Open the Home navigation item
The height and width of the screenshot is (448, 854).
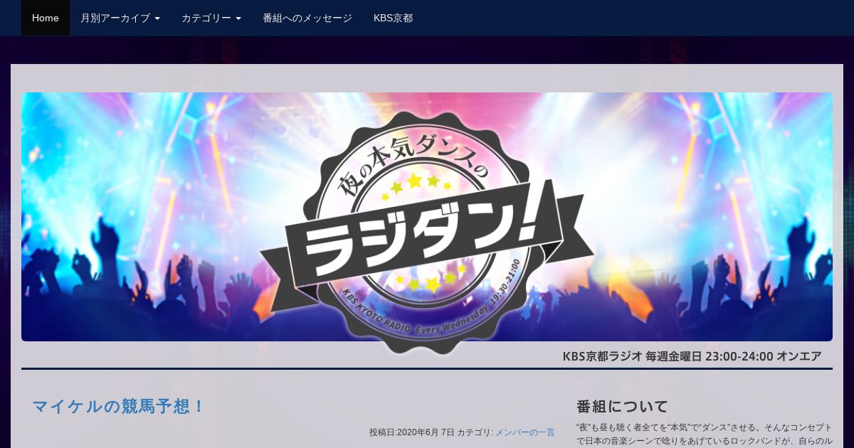46,18
